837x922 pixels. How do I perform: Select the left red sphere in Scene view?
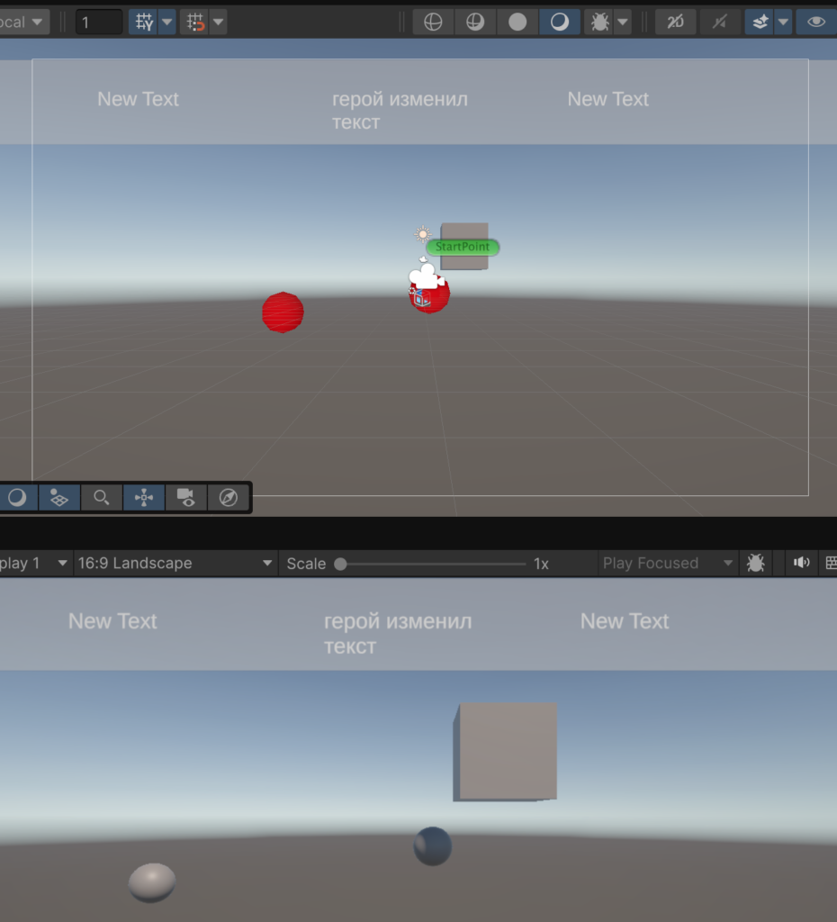click(x=283, y=312)
